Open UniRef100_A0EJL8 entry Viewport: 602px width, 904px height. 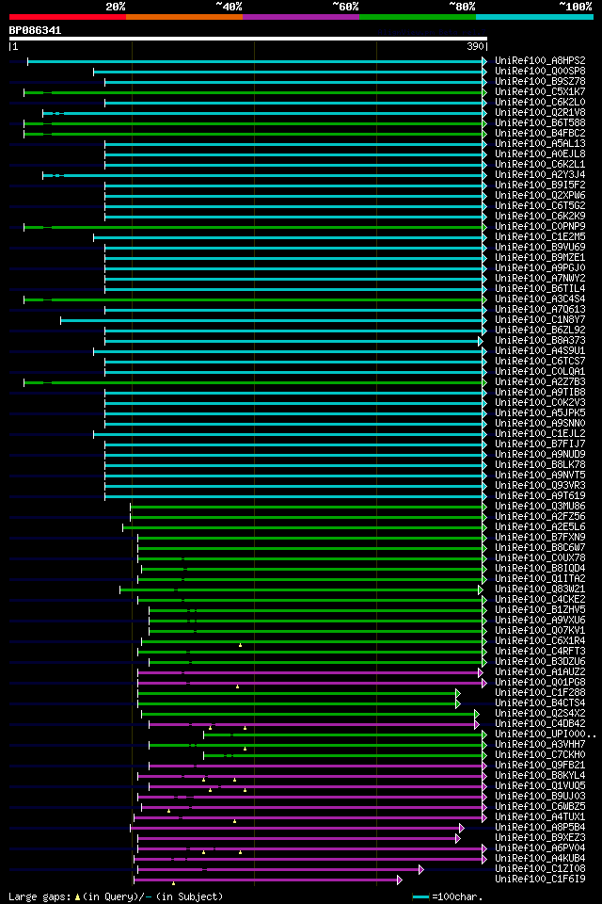pos(540,153)
